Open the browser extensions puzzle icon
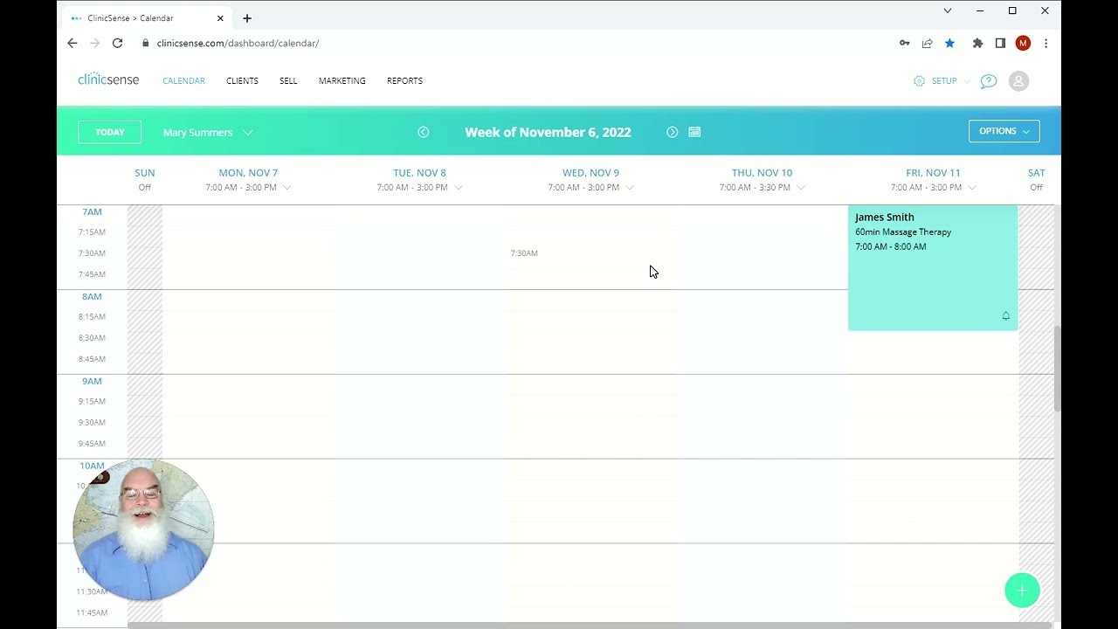The width and height of the screenshot is (1118, 629). coord(977,43)
